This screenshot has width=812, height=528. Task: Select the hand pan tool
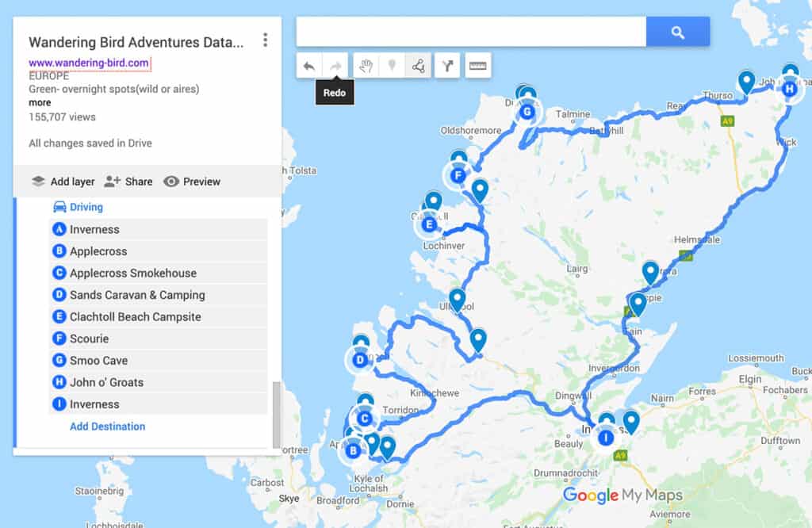click(366, 66)
